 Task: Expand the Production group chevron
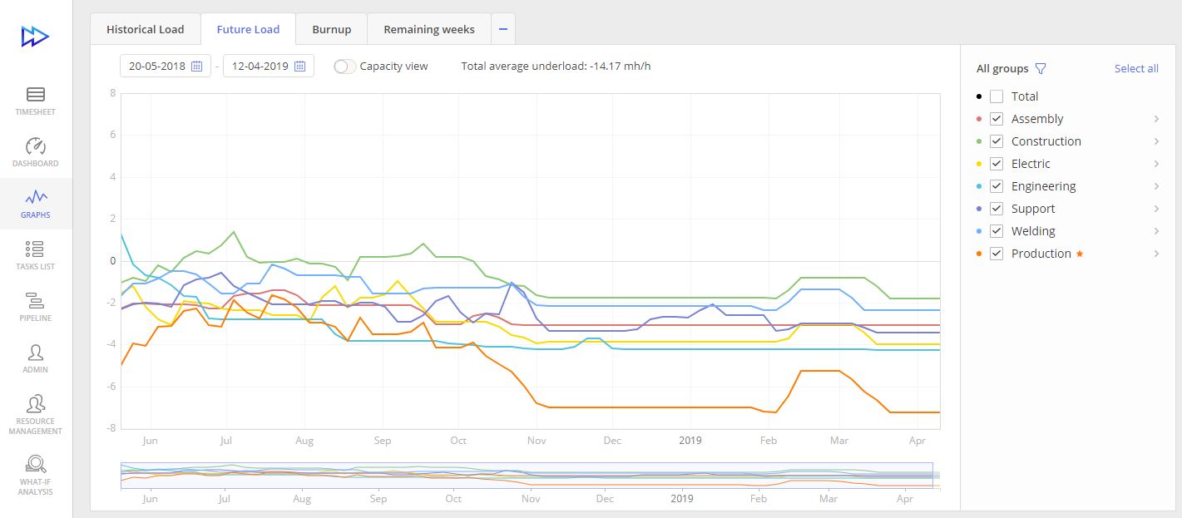pyautogui.click(x=1156, y=254)
